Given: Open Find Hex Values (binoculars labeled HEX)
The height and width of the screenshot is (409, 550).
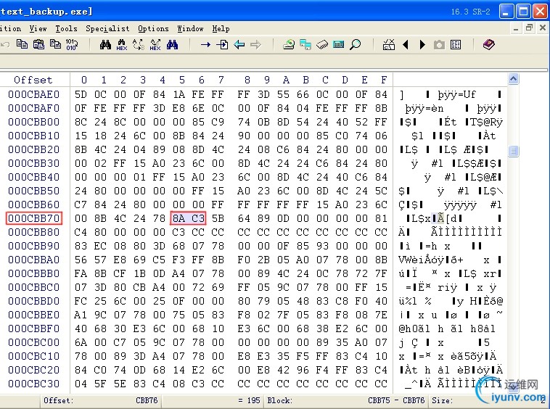Looking at the screenshot, I should (122, 44).
